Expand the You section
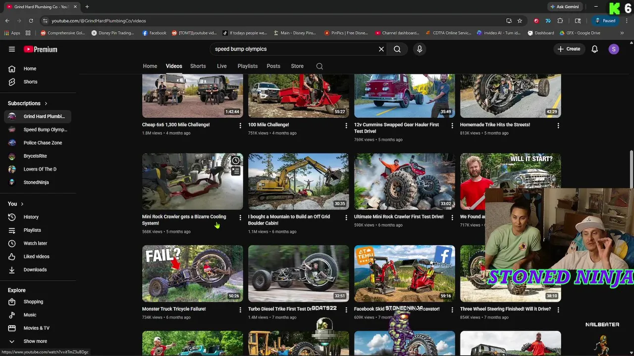634x356 pixels. [x=15, y=204]
